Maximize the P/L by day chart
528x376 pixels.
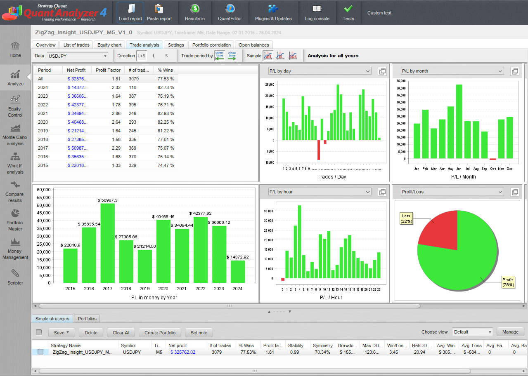(382, 71)
